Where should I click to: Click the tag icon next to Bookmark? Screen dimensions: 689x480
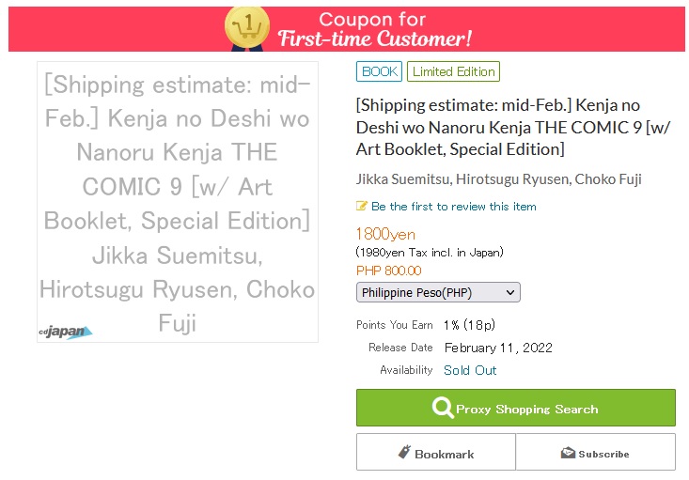pos(404,453)
